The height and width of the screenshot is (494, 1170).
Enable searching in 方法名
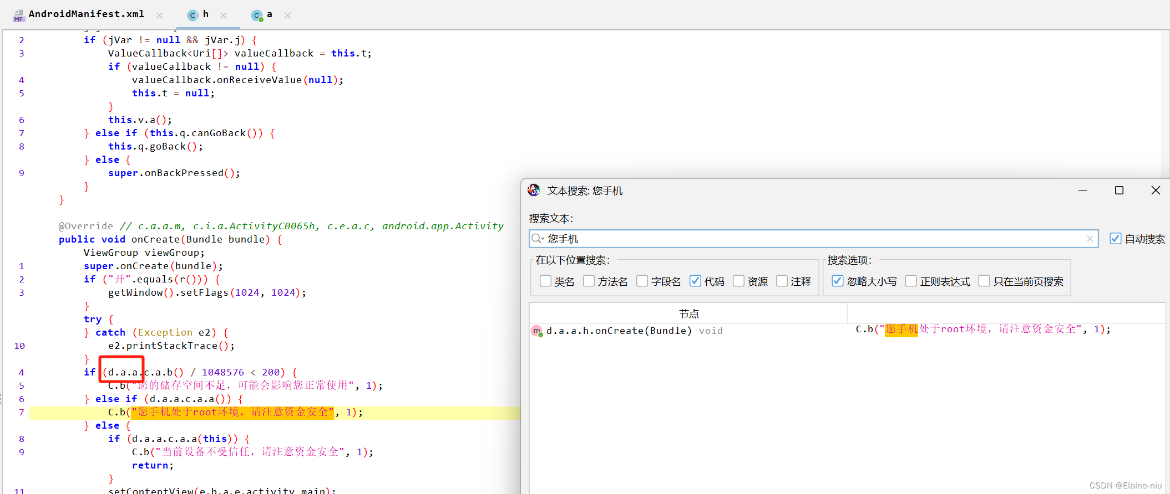589,281
